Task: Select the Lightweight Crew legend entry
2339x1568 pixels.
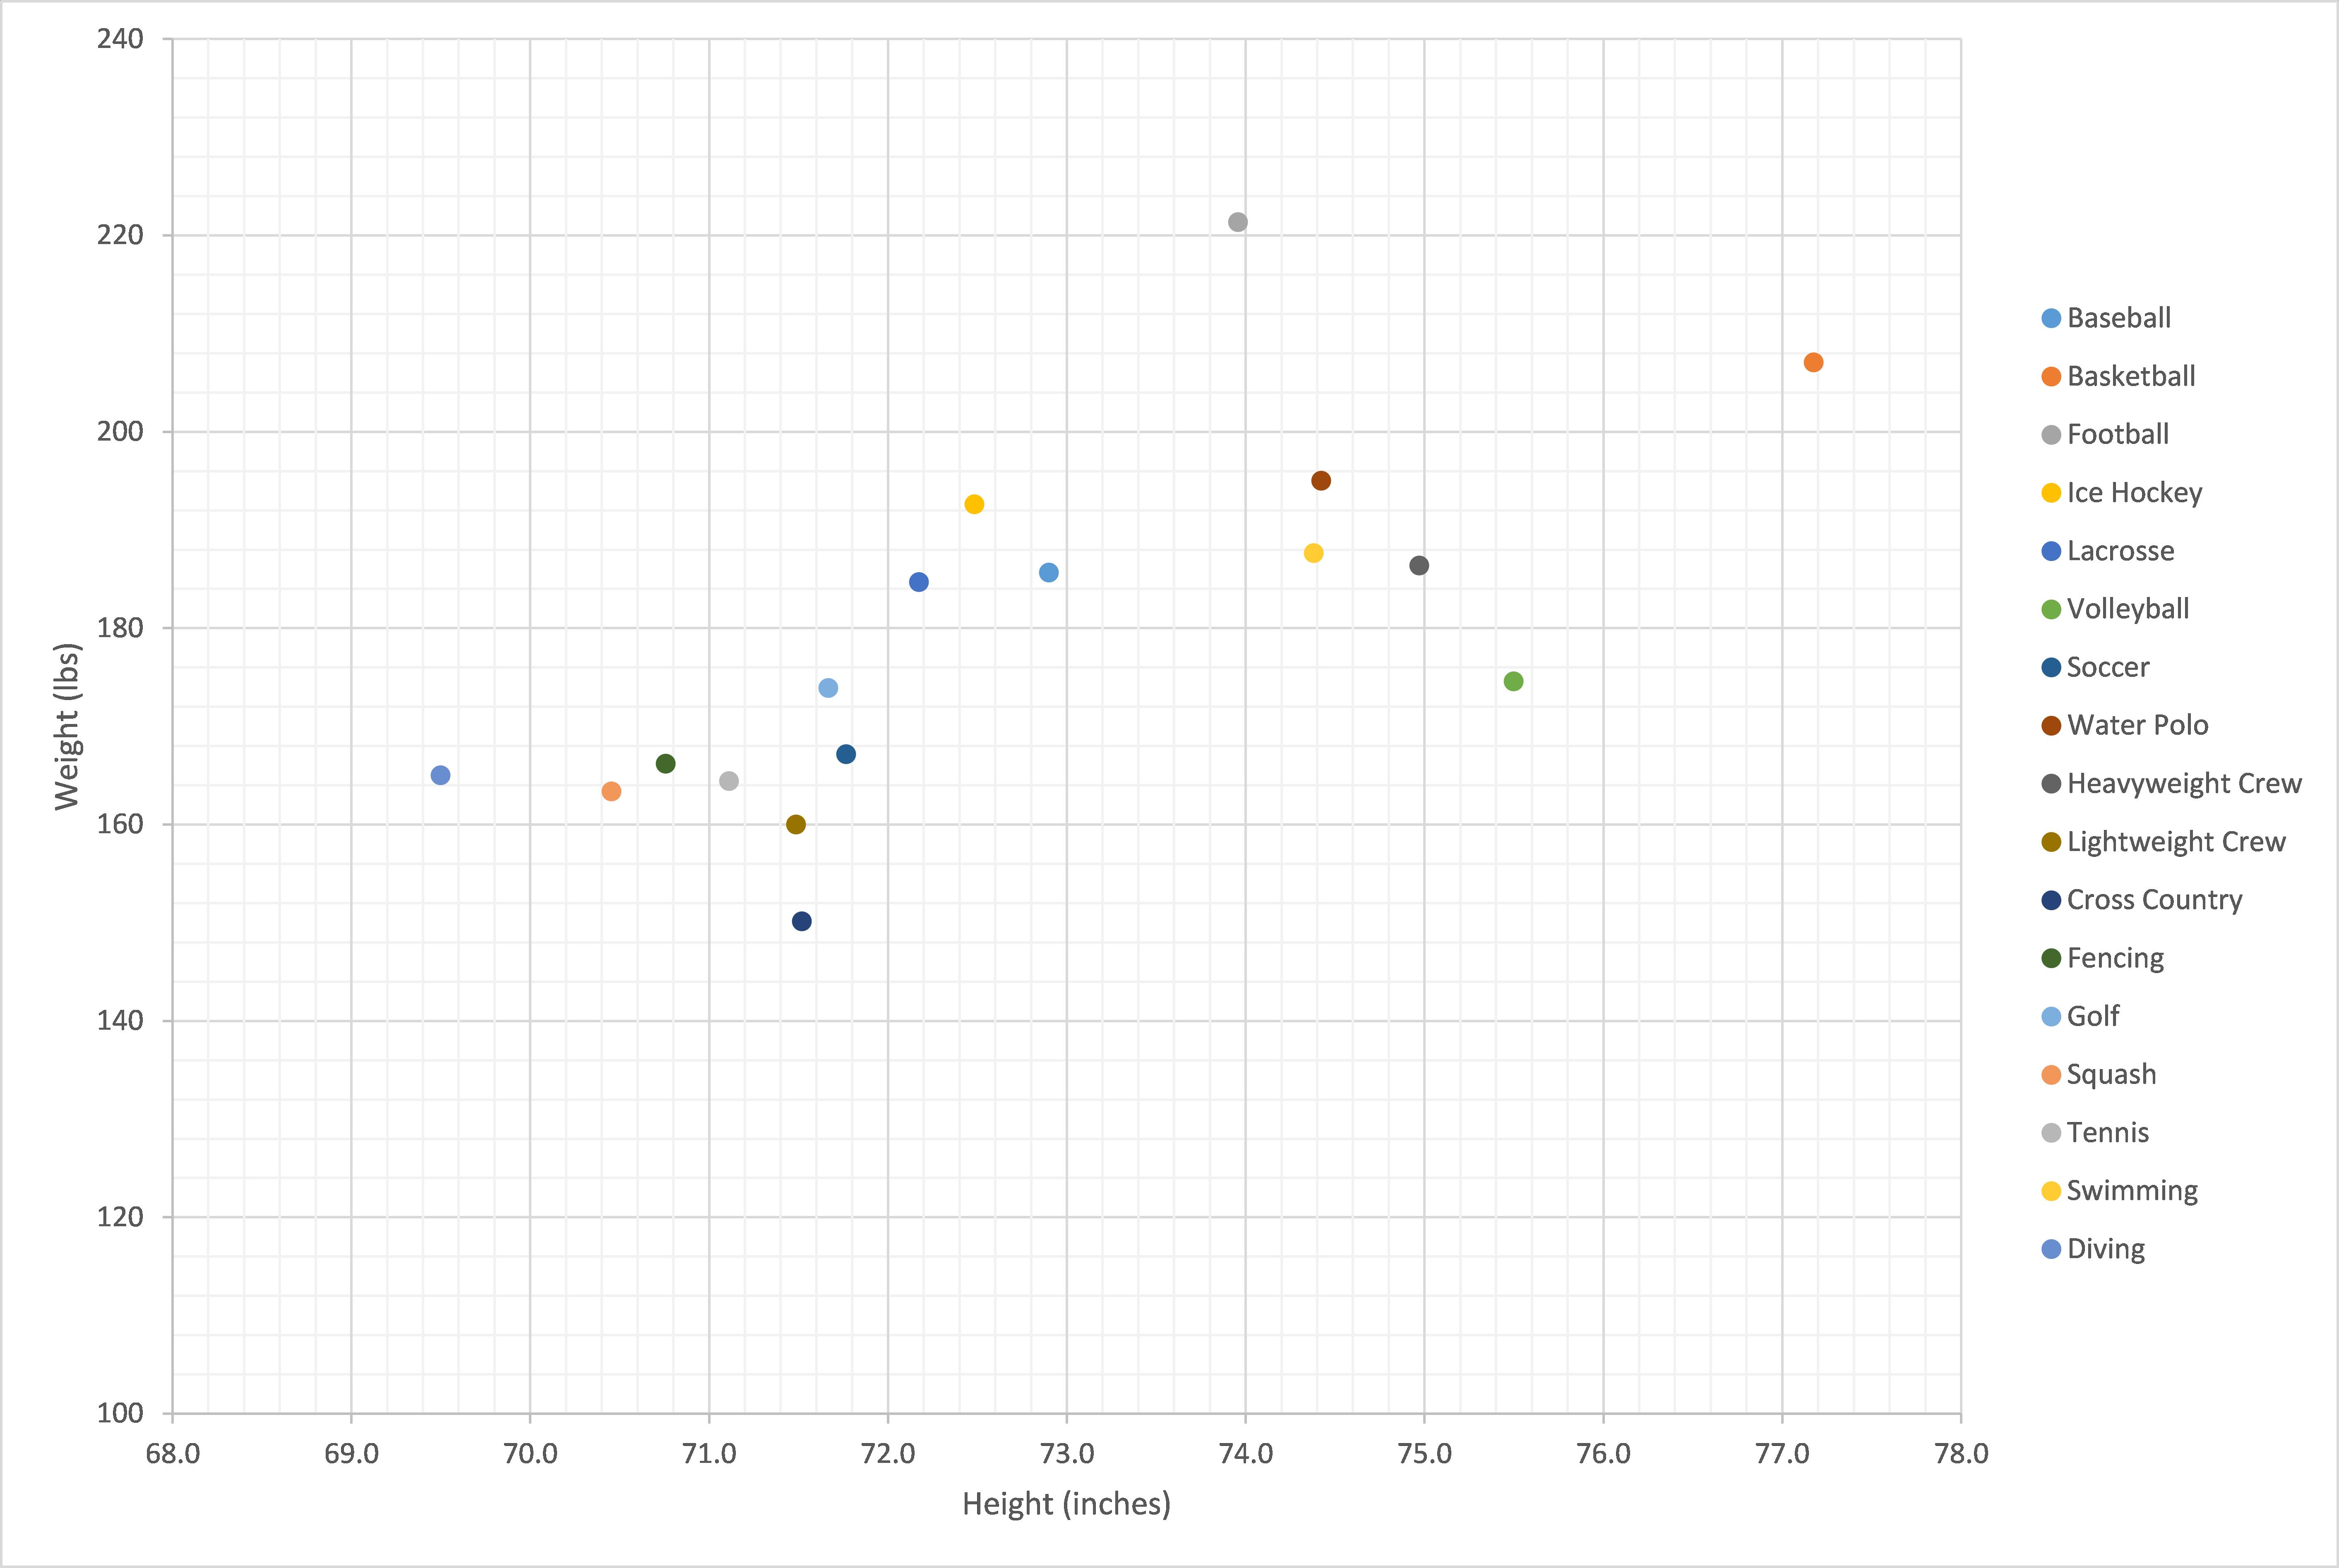Action: tap(2164, 841)
